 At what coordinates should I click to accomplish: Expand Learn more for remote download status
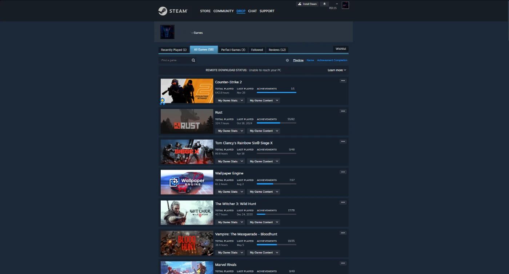[x=337, y=70]
